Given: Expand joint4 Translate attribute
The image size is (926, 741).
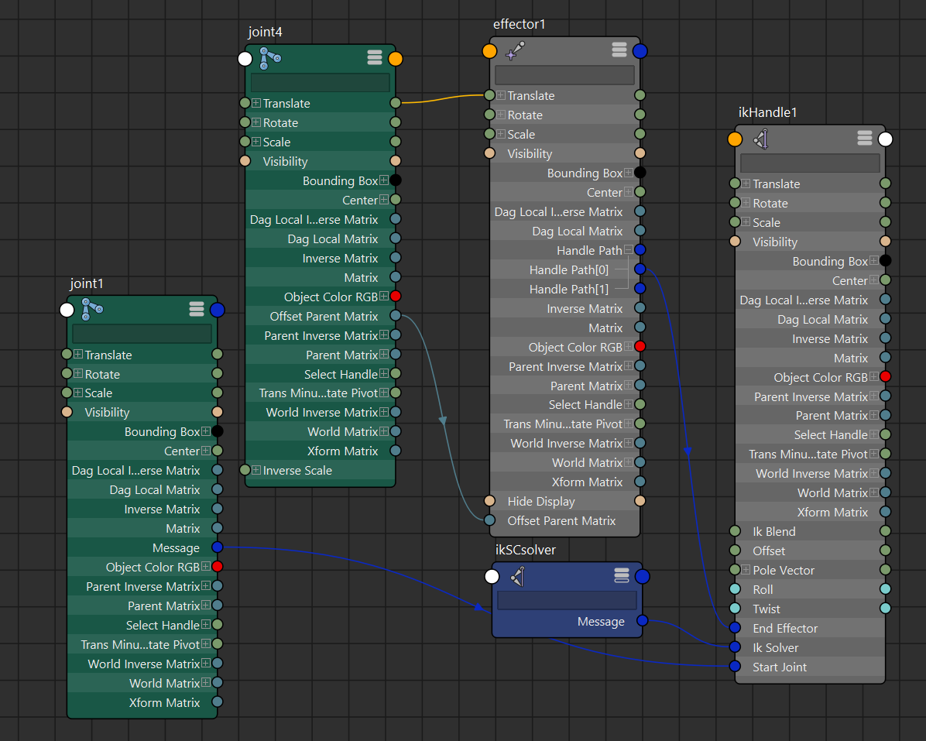Looking at the screenshot, I should [256, 103].
